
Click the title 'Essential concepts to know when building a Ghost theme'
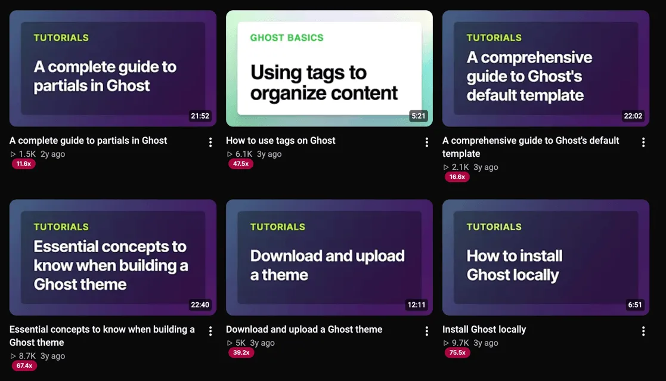pyautogui.click(x=102, y=336)
